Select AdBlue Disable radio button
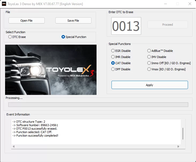 click(149, 51)
